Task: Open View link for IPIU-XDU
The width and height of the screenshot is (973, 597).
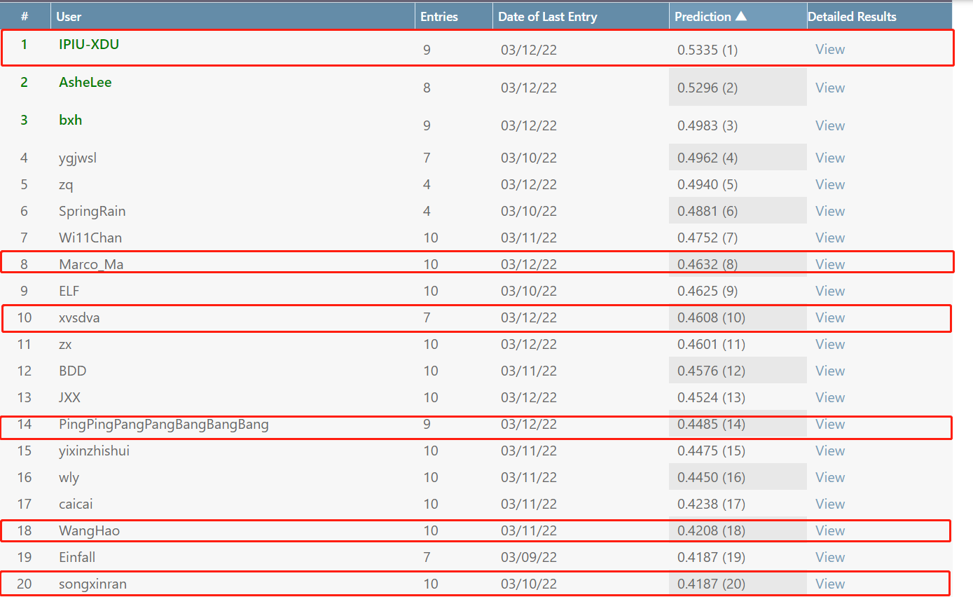Action: [829, 50]
